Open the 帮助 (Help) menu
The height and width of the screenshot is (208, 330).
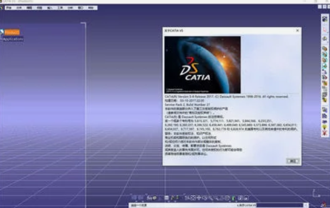pos(91,8)
